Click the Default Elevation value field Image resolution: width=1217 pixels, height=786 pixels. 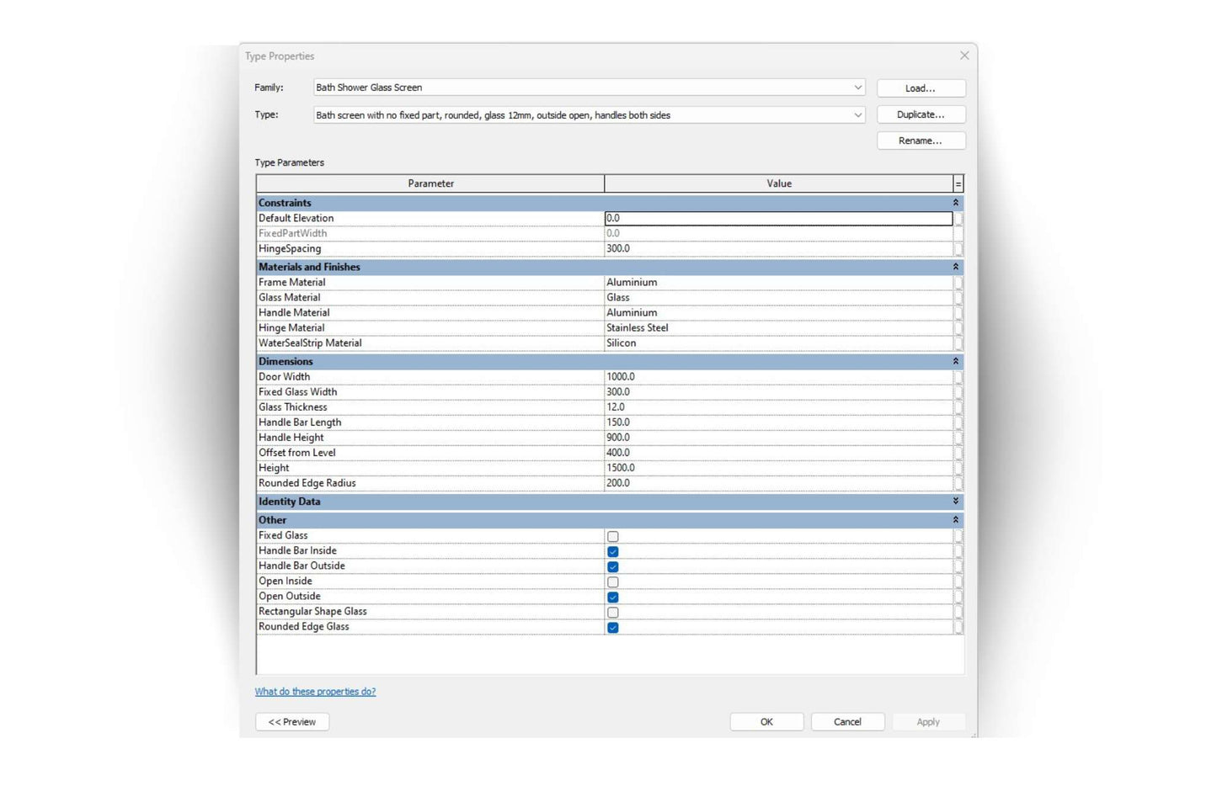point(778,219)
